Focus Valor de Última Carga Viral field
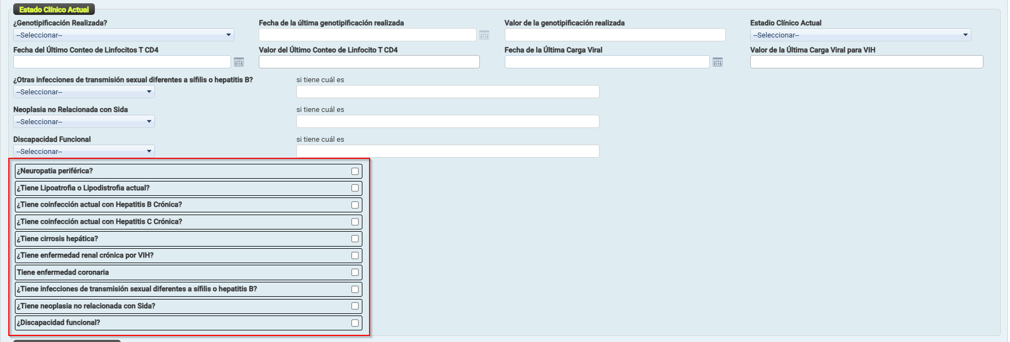This screenshot has height=342, width=1010. pyautogui.click(x=866, y=62)
